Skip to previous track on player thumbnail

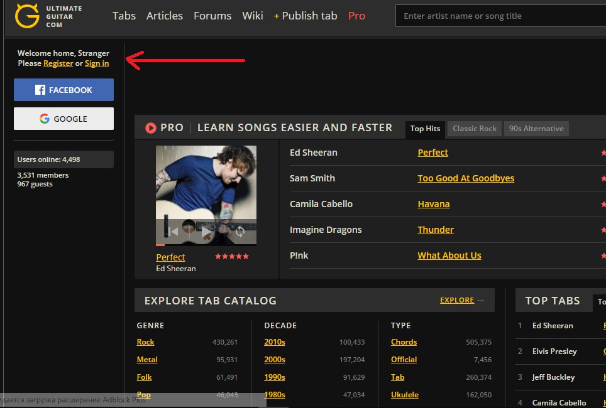coord(173,231)
